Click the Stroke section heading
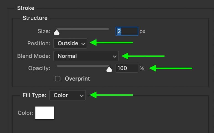Image resolution: width=214 pixels, height=133 pixels. tap(26, 8)
